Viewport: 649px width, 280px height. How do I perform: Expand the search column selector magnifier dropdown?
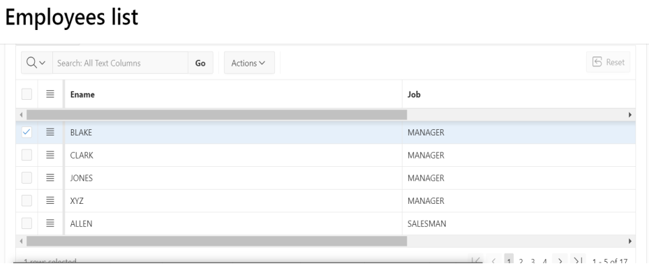pos(36,63)
